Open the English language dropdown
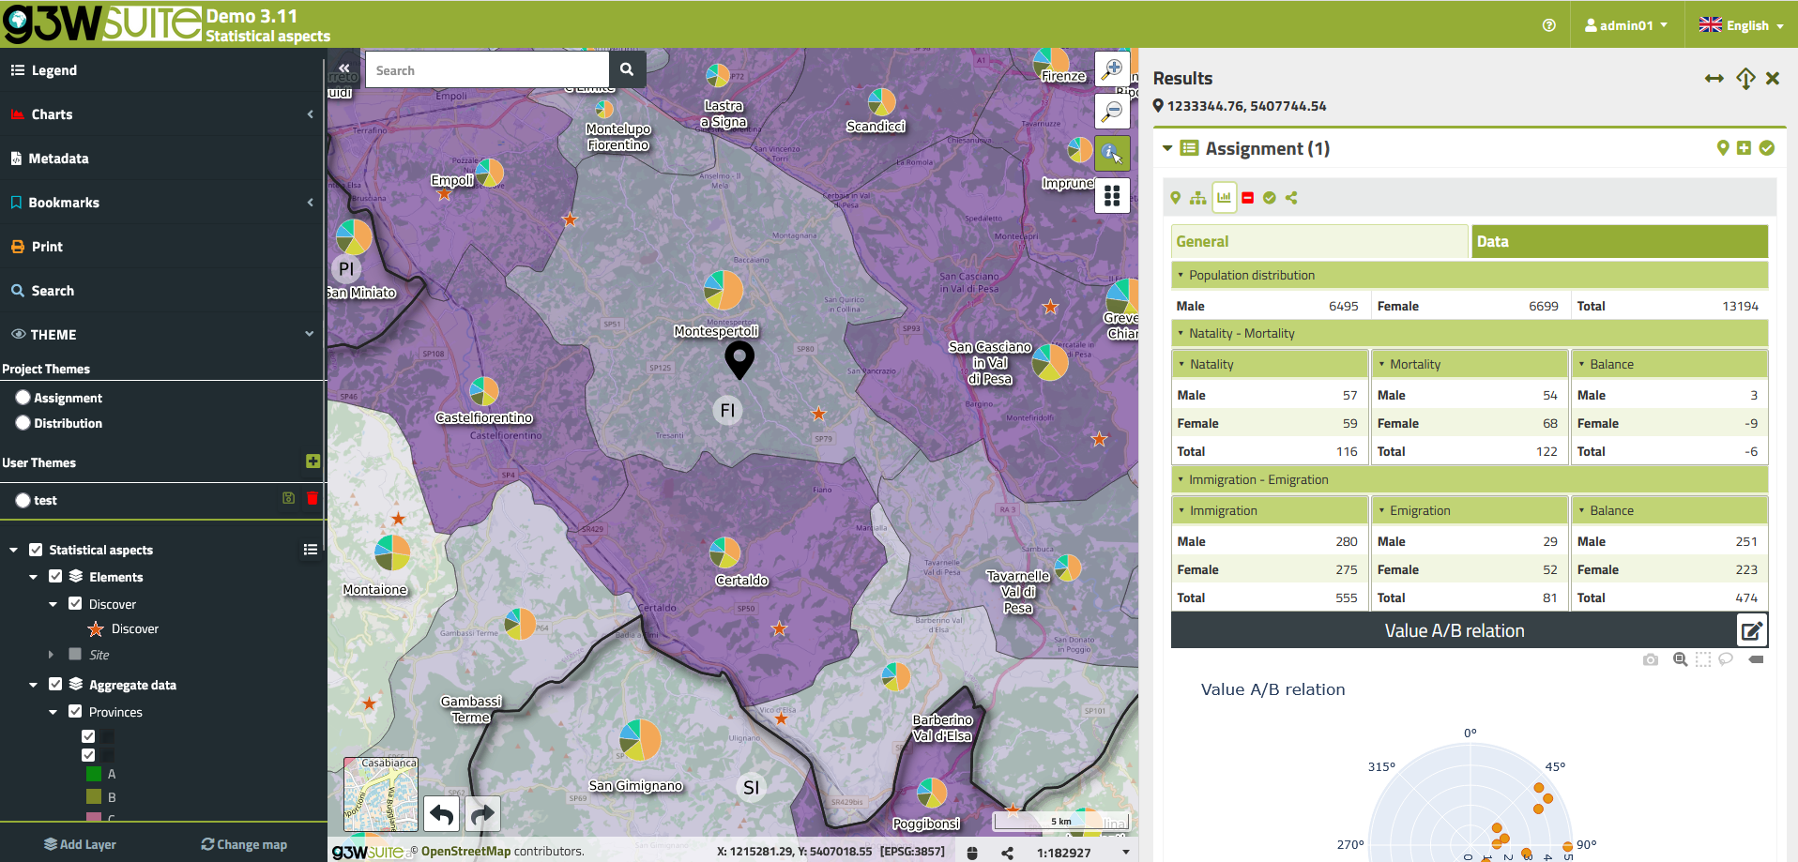 pos(1741,25)
